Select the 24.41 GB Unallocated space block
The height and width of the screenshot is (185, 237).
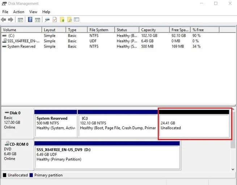(194, 126)
